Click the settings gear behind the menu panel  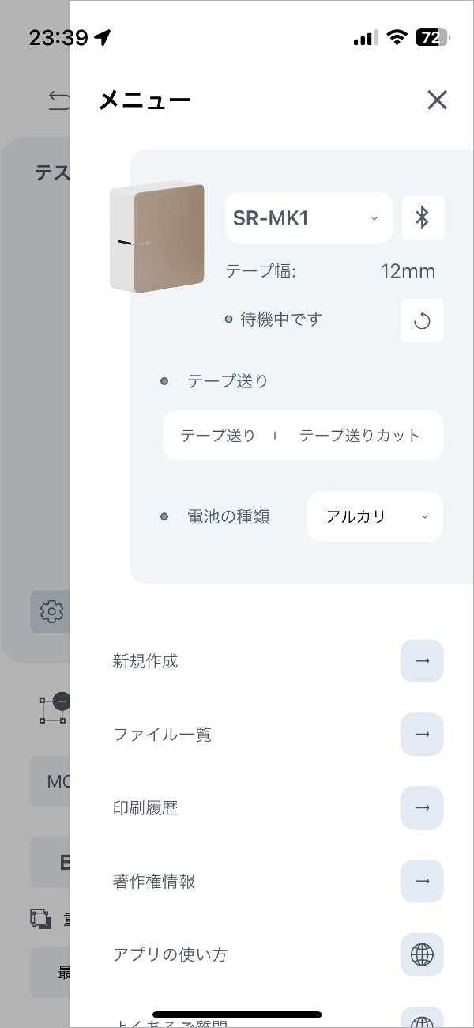pyautogui.click(x=51, y=611)
